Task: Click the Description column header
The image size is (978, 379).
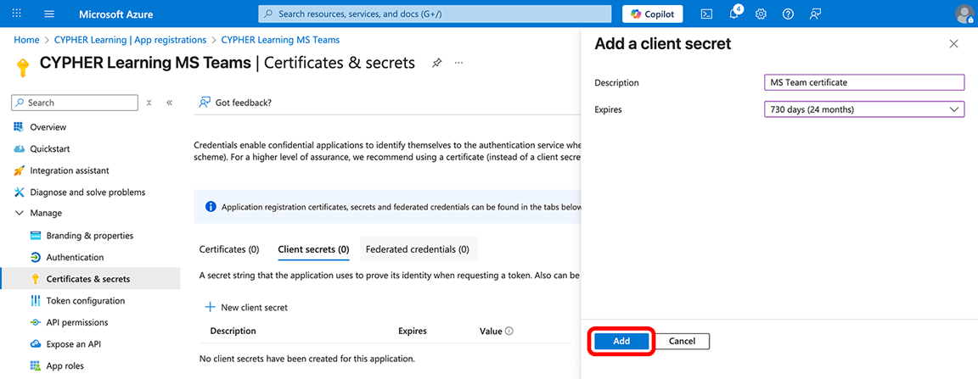Action: (233, 331)
